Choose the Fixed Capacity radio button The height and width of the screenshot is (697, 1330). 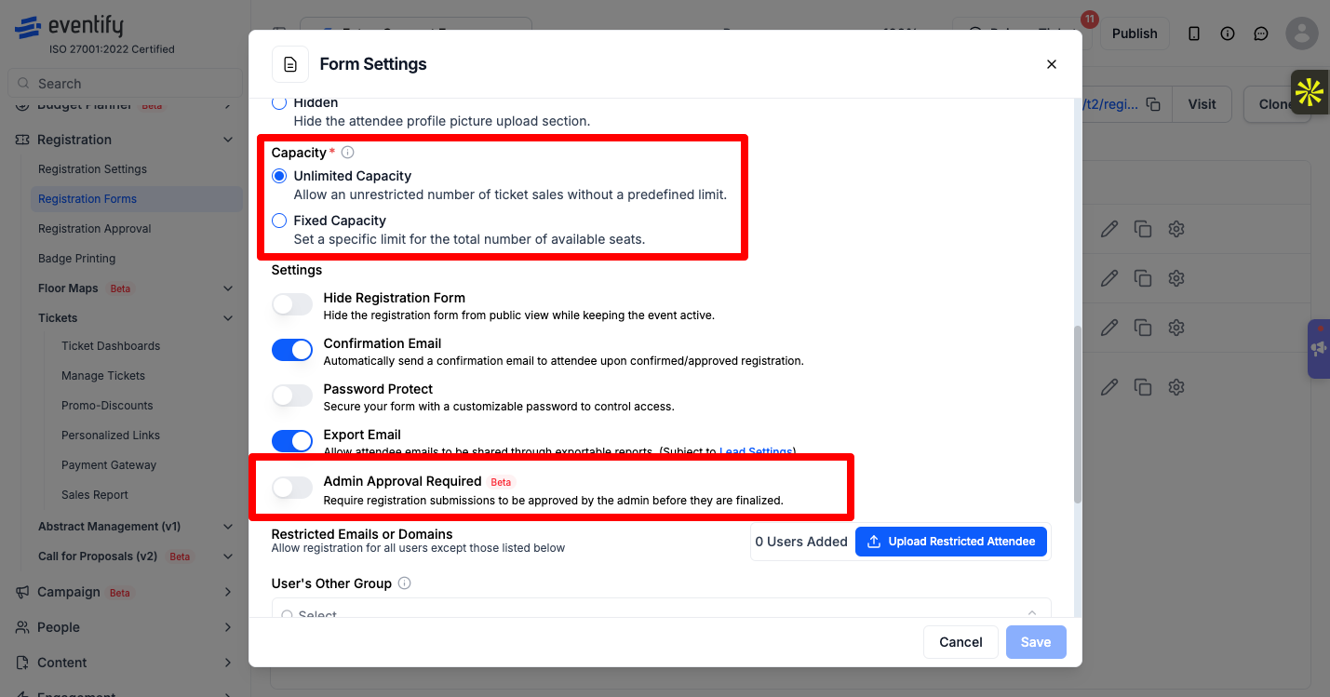pyautogui.click(x=279, y=221)
